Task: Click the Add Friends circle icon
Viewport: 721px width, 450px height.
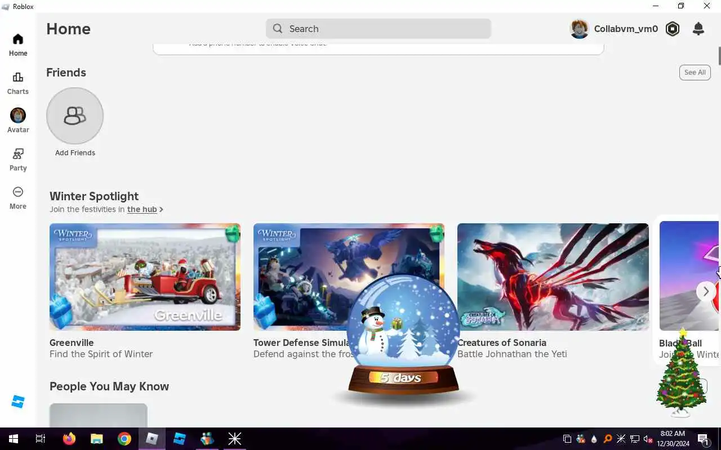Action: coord(75,116)
